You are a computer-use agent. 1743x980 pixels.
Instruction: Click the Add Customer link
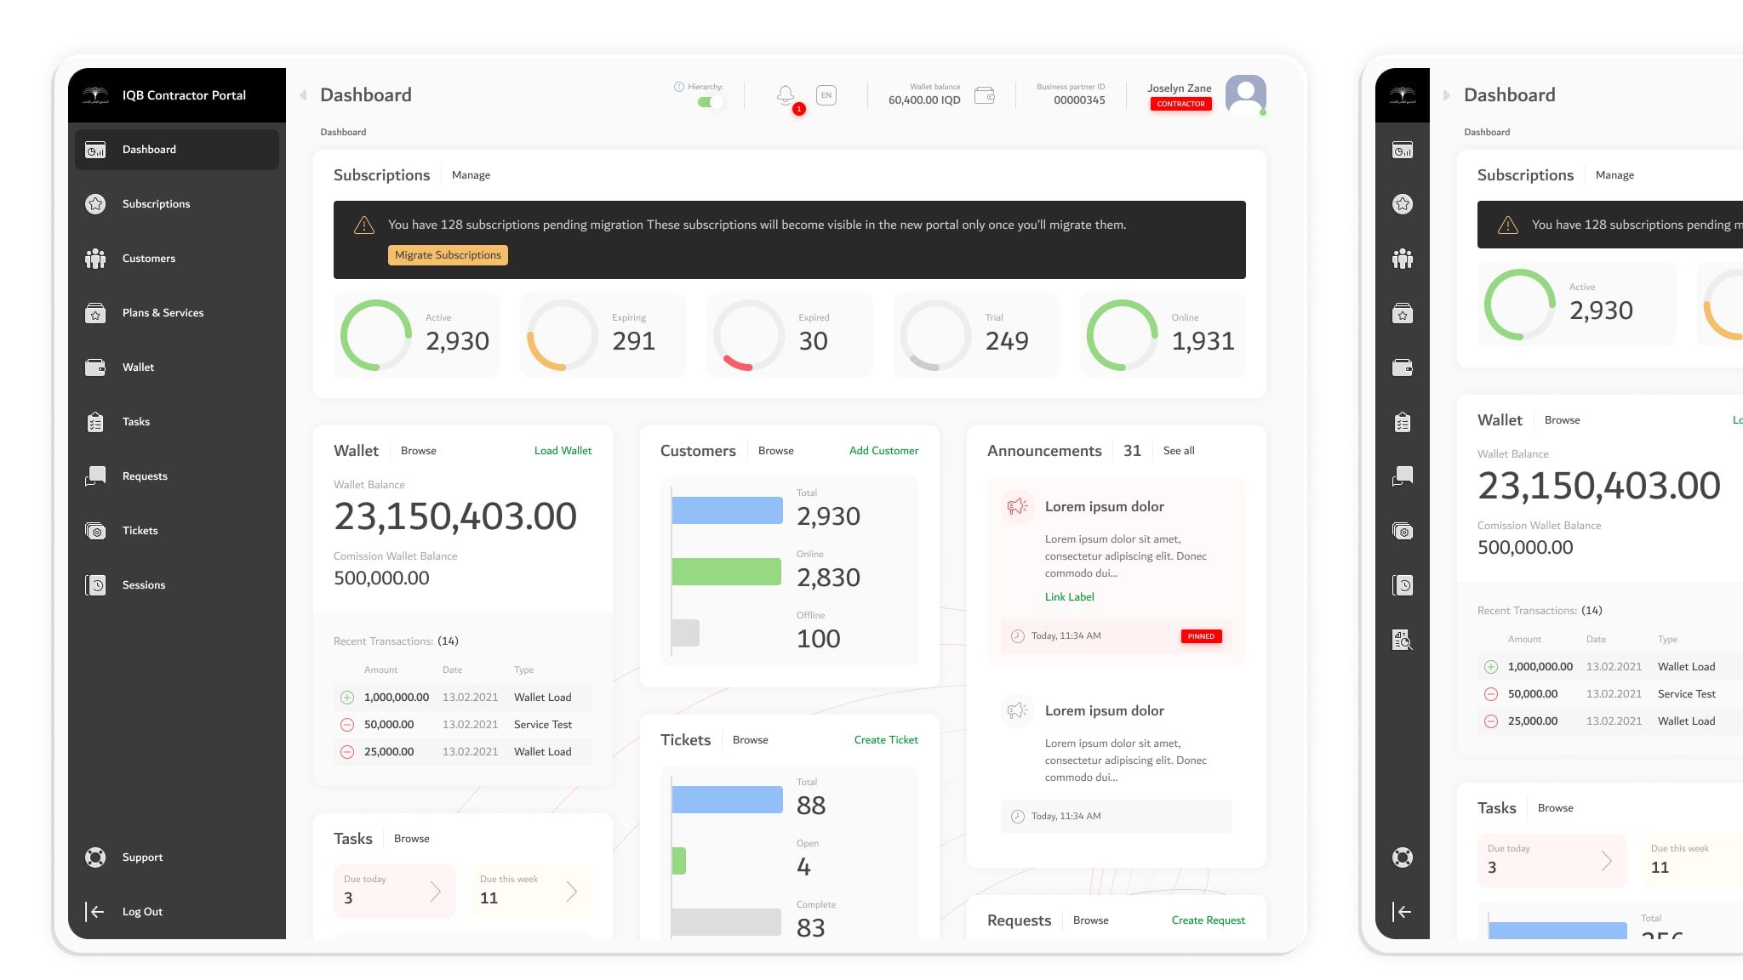(883, 450)
